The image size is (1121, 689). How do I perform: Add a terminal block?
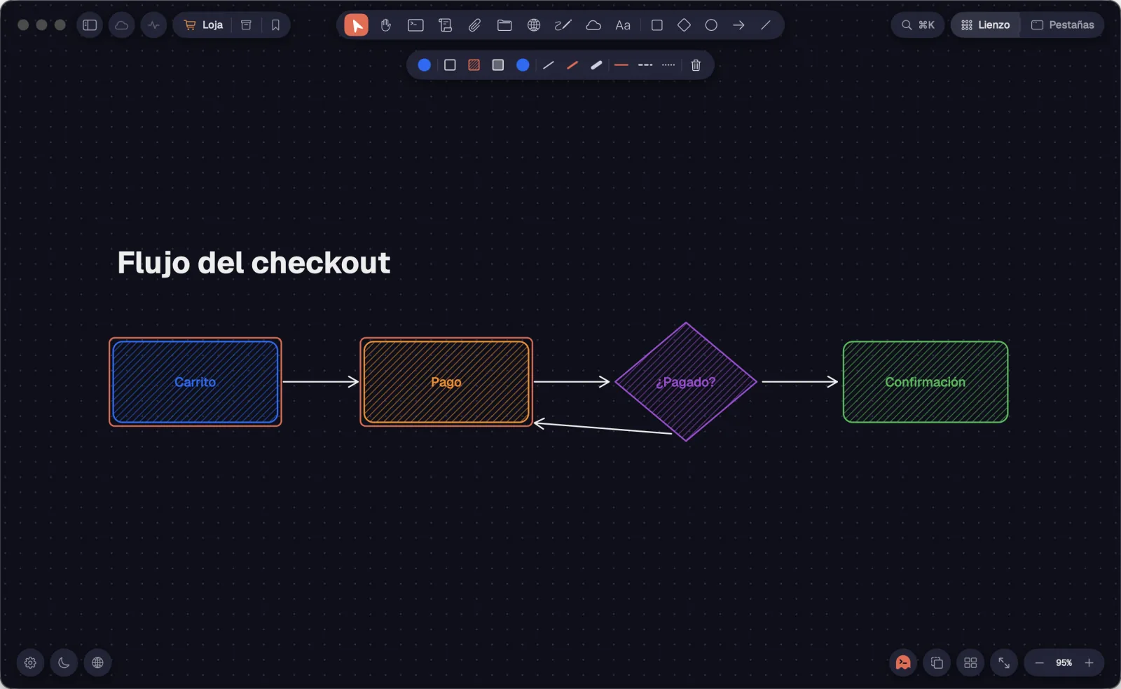tap(415, 25)
